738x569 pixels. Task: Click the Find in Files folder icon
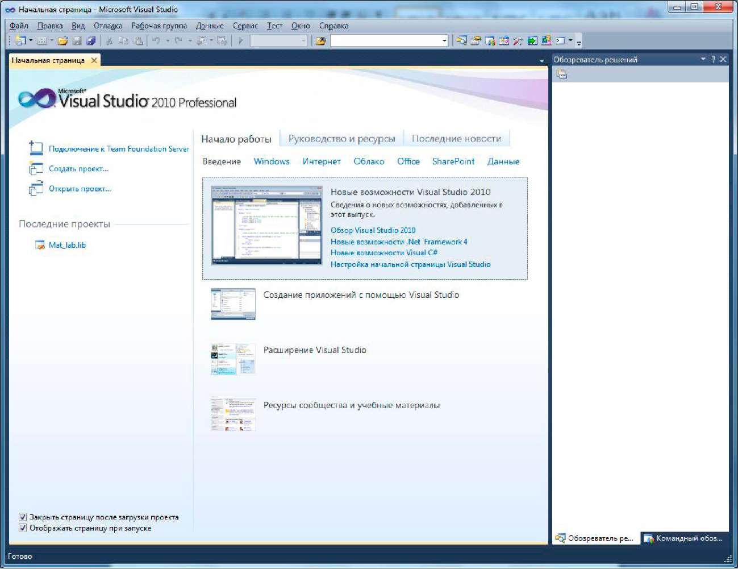point(320,40)
